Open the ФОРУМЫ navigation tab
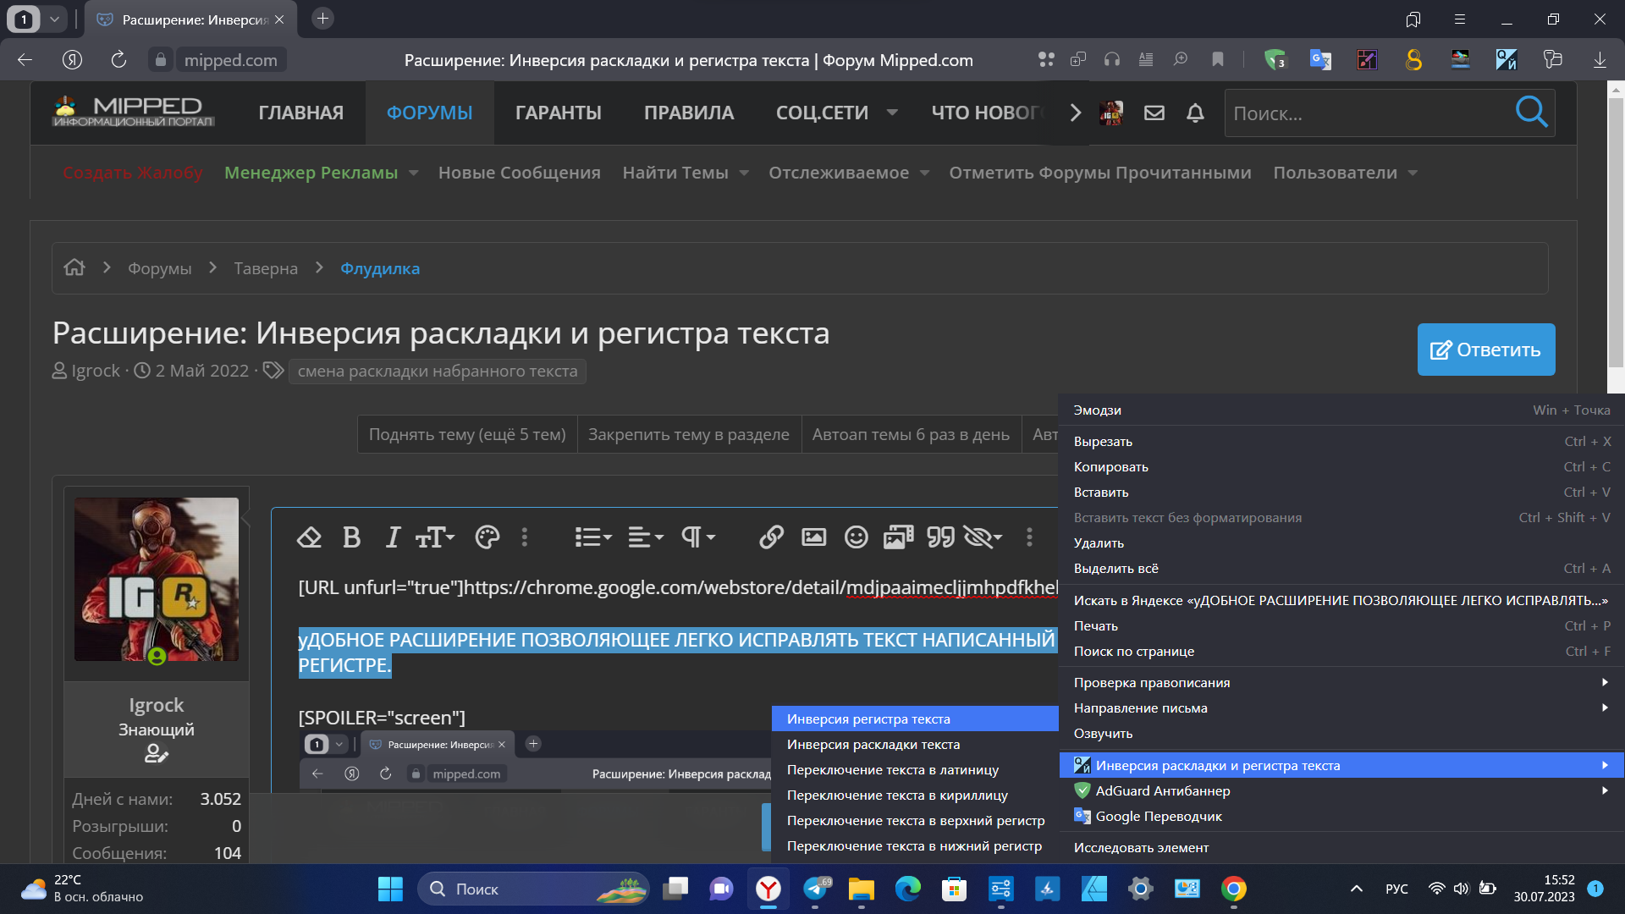The width and height of the screenshot is (1625, 914). (429, 113)
